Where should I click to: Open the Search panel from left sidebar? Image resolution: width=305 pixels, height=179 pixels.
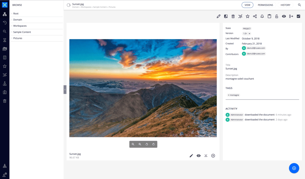pyautogui.click(x=5, y=31)
